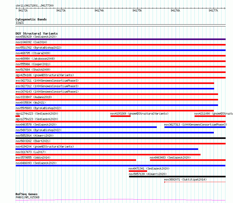The width and height of the screenshot is (233, 203).
Task: Open the PANX1|NM_015368 RefSeq gene
Action: [27, 197]
